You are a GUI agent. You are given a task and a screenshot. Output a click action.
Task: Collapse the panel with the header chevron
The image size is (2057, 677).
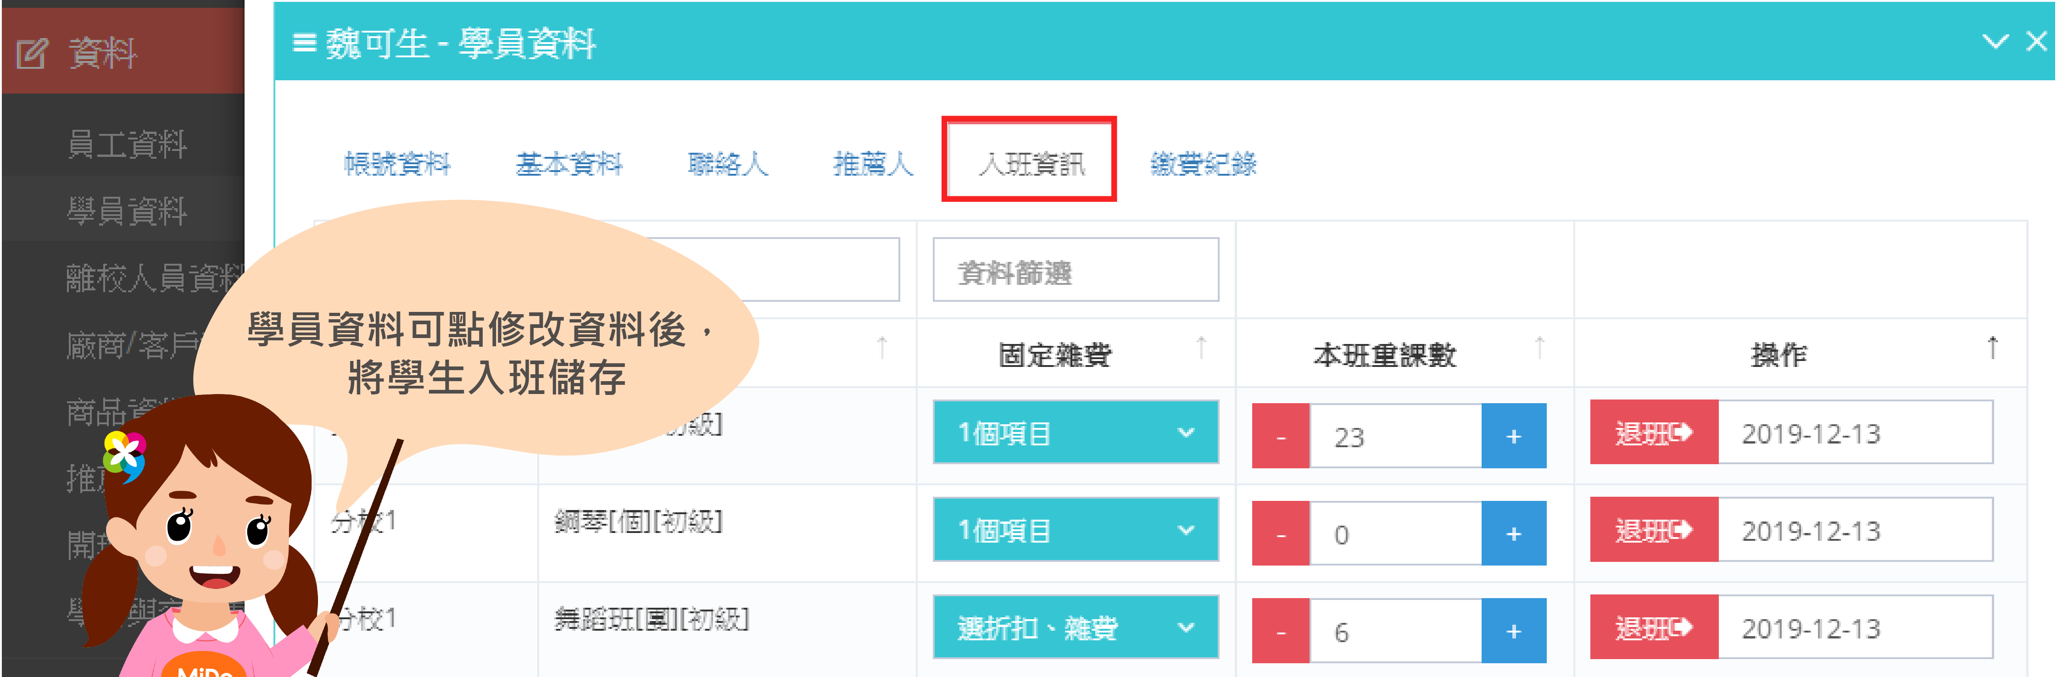pos(1995,42)
